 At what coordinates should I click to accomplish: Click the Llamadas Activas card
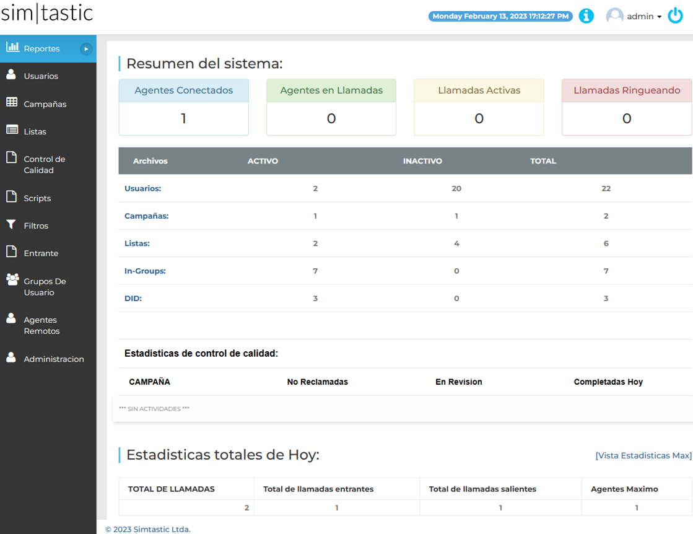click(x=479, y=107)
